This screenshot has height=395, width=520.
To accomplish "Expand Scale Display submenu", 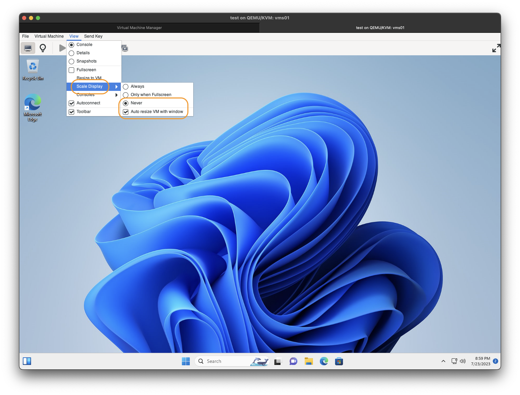I will (94, 86).
